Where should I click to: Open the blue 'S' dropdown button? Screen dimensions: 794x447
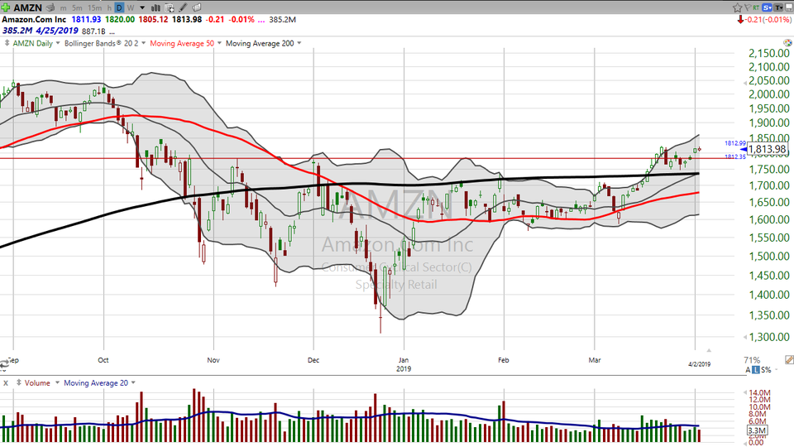point(768,7)
